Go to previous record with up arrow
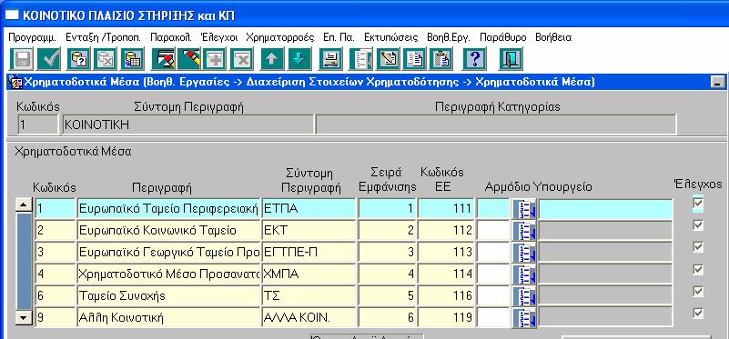 (272, 59)
